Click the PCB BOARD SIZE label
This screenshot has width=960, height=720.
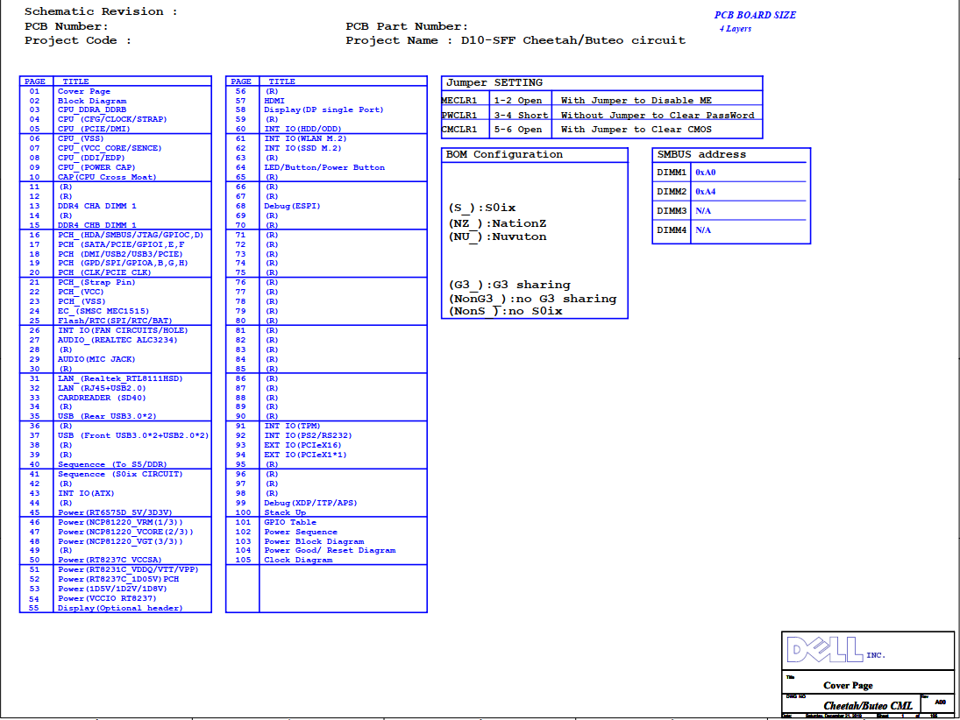point(755,15)
